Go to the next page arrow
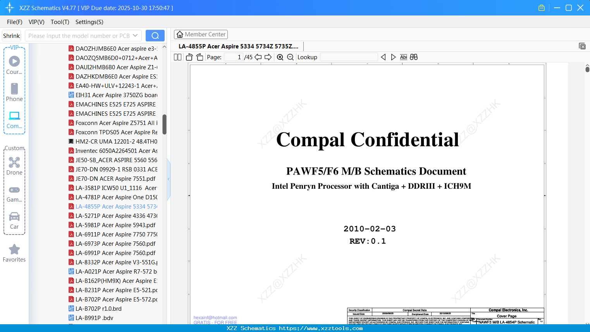Screen dimensions: 590x332 pos(268,57)
